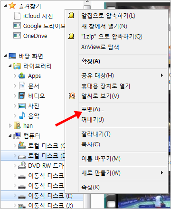
Task: Expand the 음악 library node
Action: [15, 115]
